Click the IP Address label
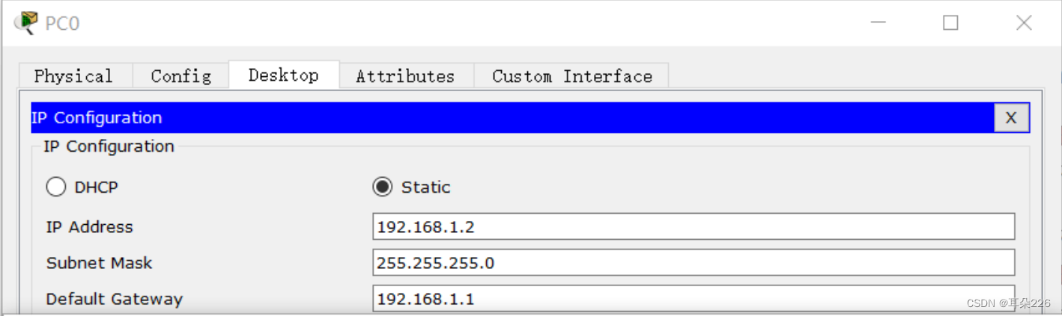The width and height of the screenshot is (1062, 316). tap(89, 227)
